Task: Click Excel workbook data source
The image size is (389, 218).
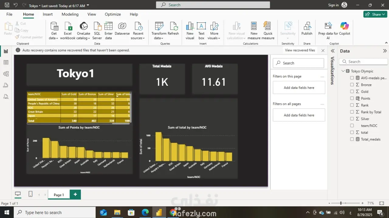Action: pyautogui.click(x=67, y=31)
